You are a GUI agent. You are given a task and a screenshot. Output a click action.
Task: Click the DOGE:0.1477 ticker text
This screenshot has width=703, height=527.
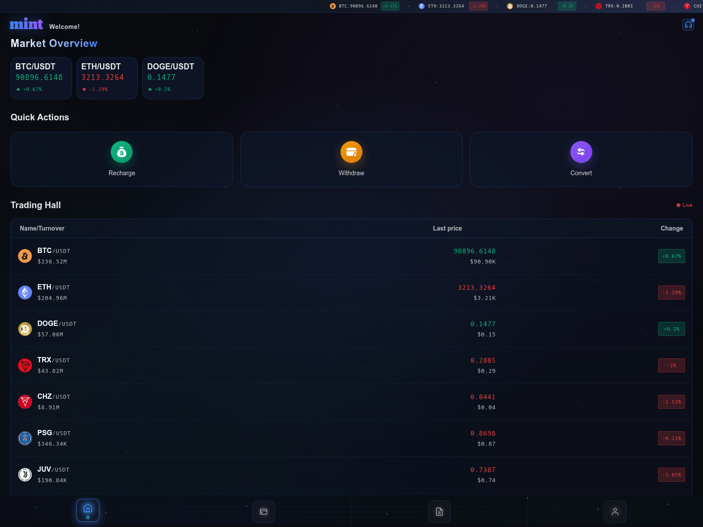tap(532, 6)
